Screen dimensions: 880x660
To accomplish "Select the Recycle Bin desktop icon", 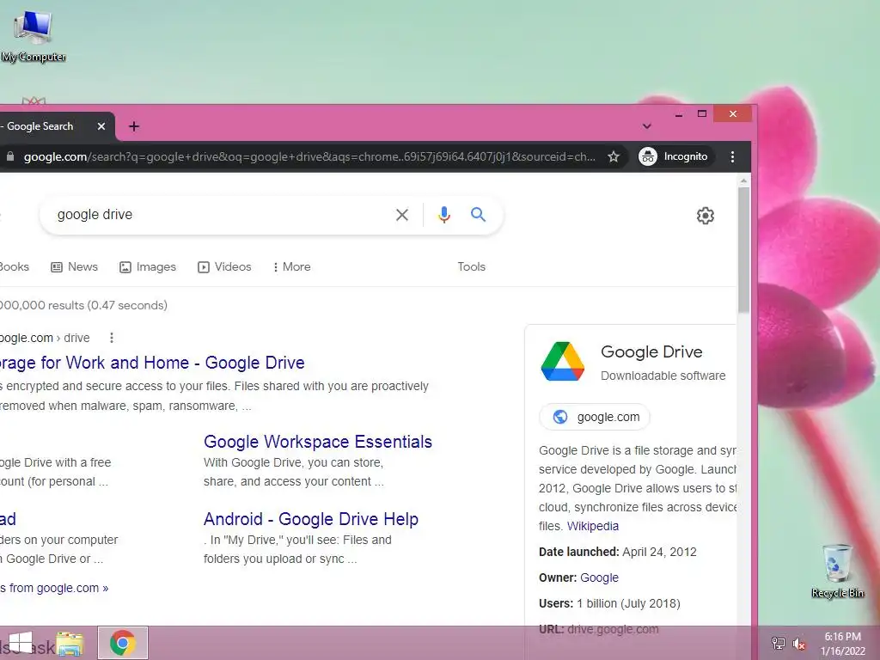I will coord(838,571).
